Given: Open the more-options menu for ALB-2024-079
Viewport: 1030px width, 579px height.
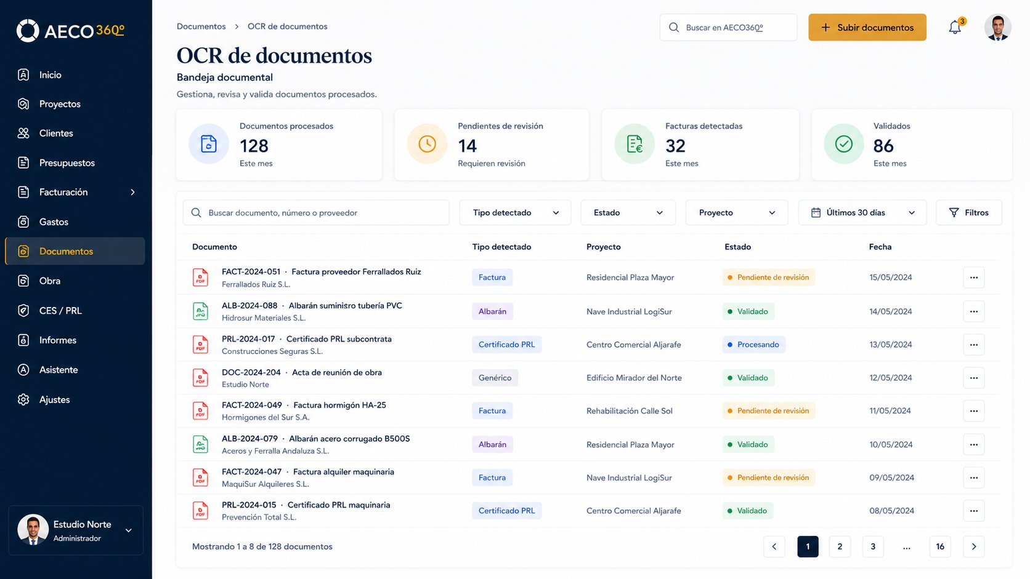Looking at the screenshot, I should point(973,444).
